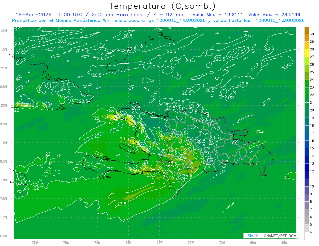
Task: Click the 'Z = 925mb' level text
Action: [168, 15]
